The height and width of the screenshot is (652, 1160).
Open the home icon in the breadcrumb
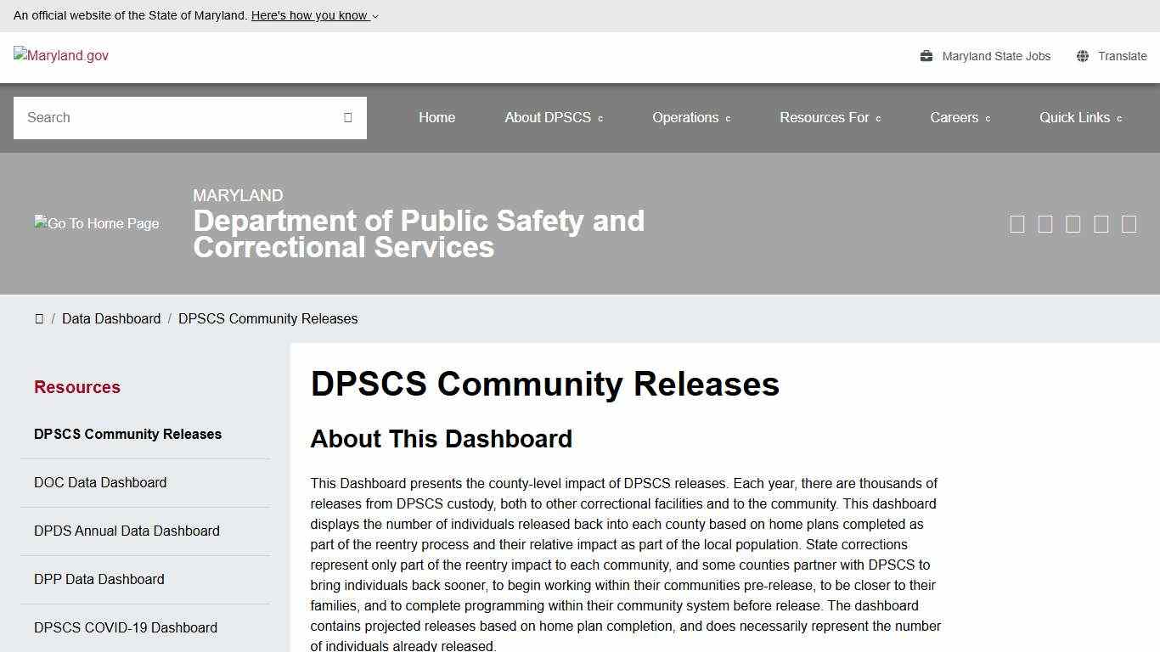point(39,318)
